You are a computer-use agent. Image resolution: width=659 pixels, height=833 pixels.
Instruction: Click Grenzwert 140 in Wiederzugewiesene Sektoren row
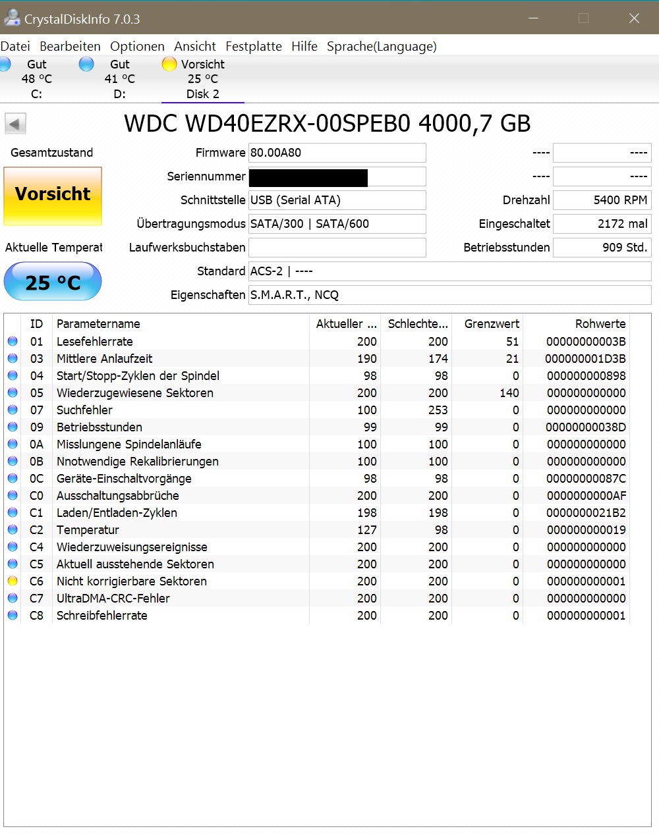[509, 392]
